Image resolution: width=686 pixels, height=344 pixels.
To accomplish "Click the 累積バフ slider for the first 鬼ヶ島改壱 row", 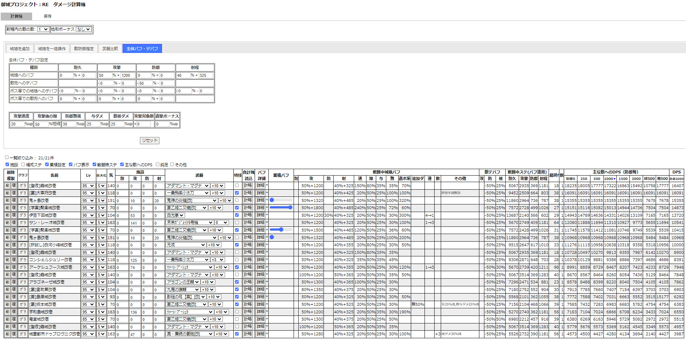I will pos(281,200).
